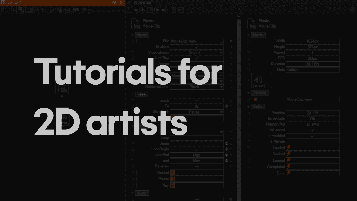Click the lock icon in Content toolbar
357x201 pixels.
(x=52, y=10)
